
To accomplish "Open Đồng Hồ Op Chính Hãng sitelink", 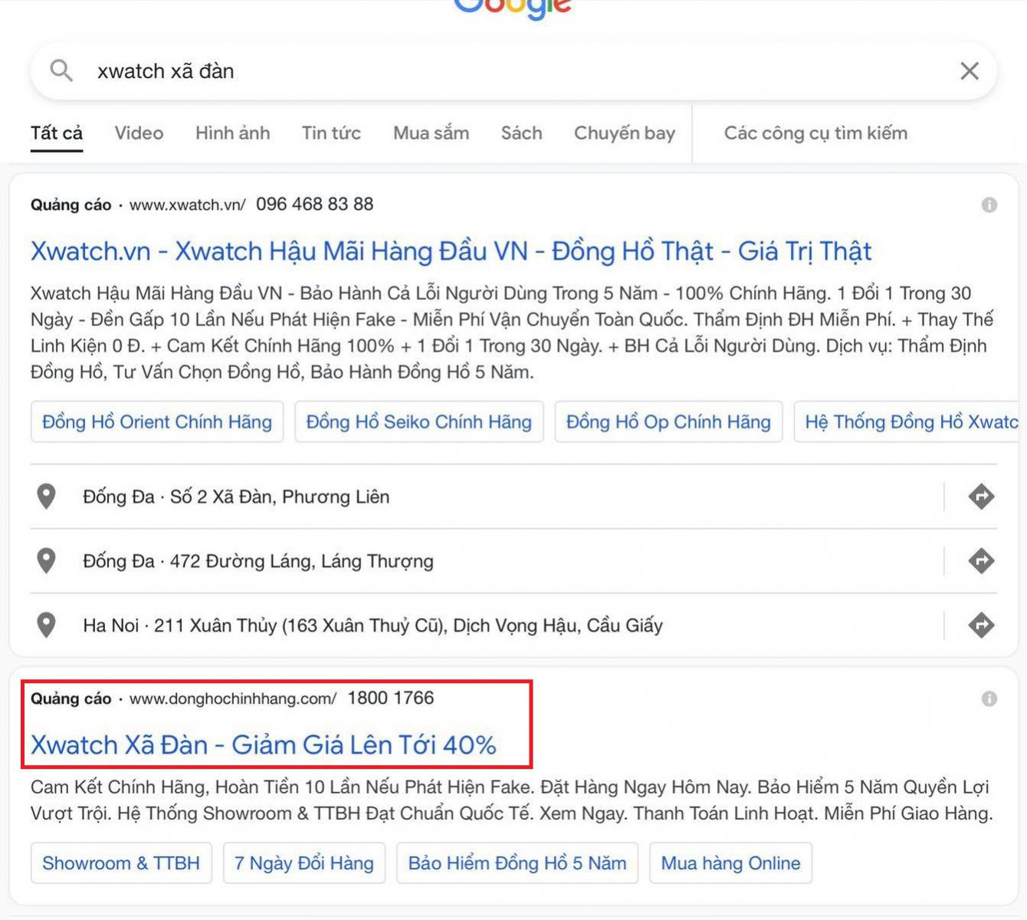I will [668, 422].
